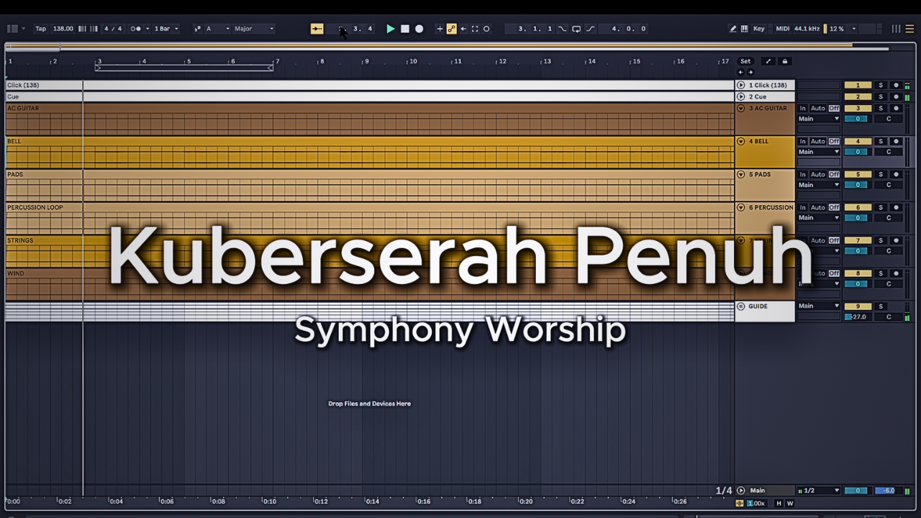Image resolution: width=921 pixels, height=518 pixels.
Task: Toggle MIDI map mode
Action: click(783, 29)
